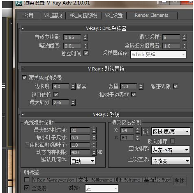194x193 pixels.
Task: Click the 自适应数量 value field
Action: 72,37
